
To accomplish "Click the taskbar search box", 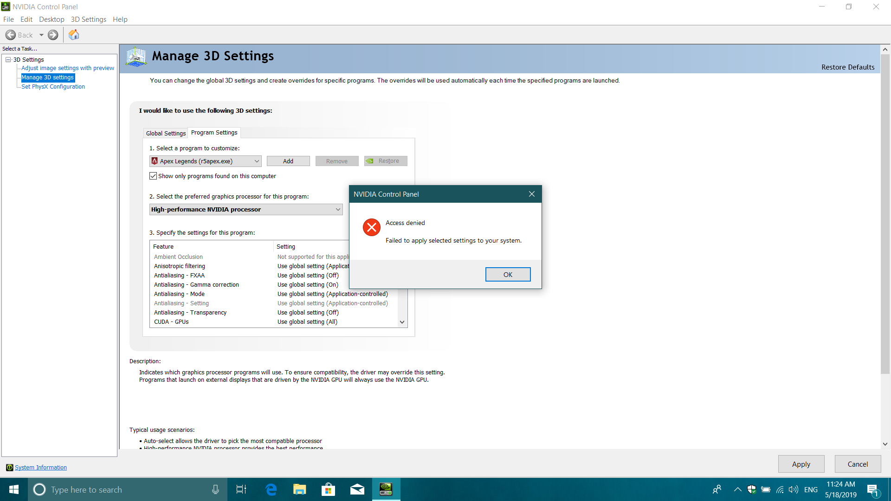I will [128, 489].
